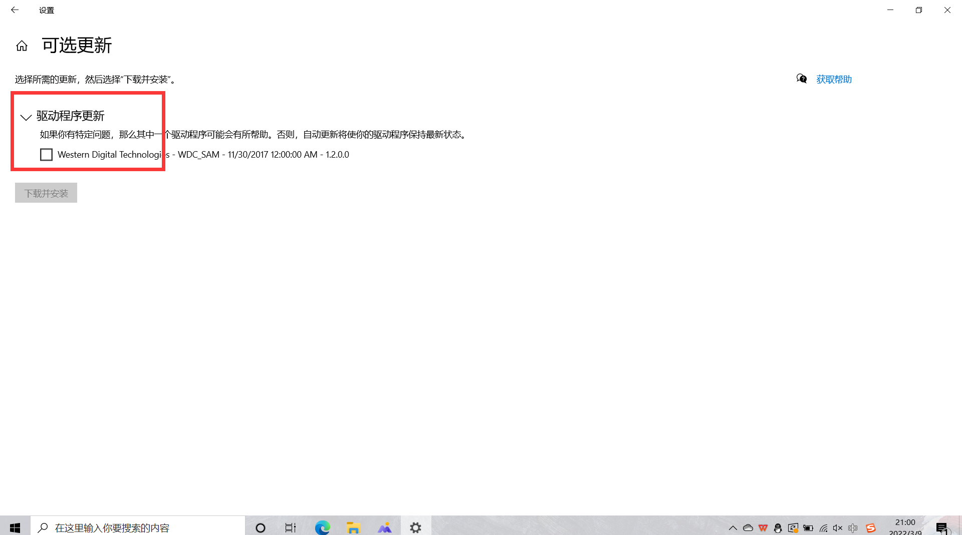Click the home icon beside 可选更新

tap(22, 46)
